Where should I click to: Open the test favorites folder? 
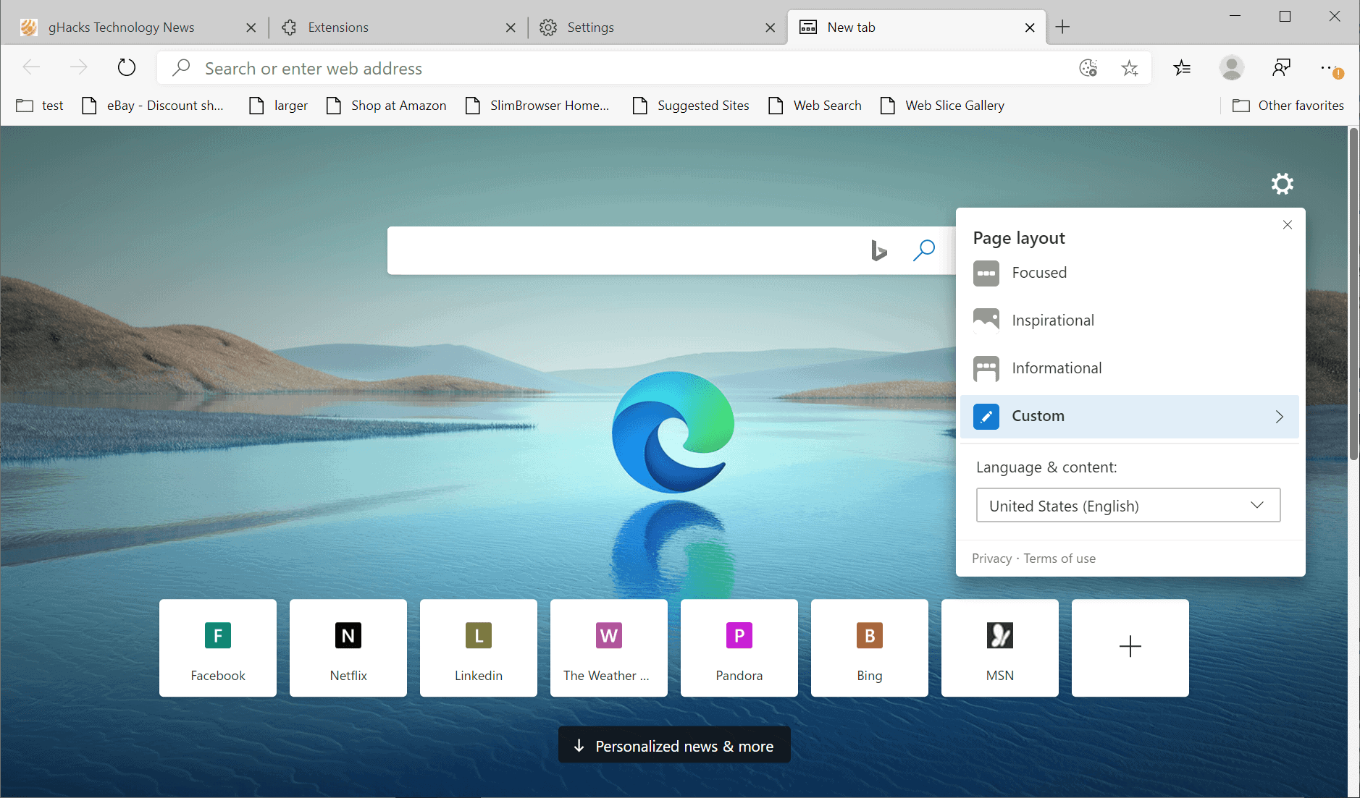pos(40,106)
